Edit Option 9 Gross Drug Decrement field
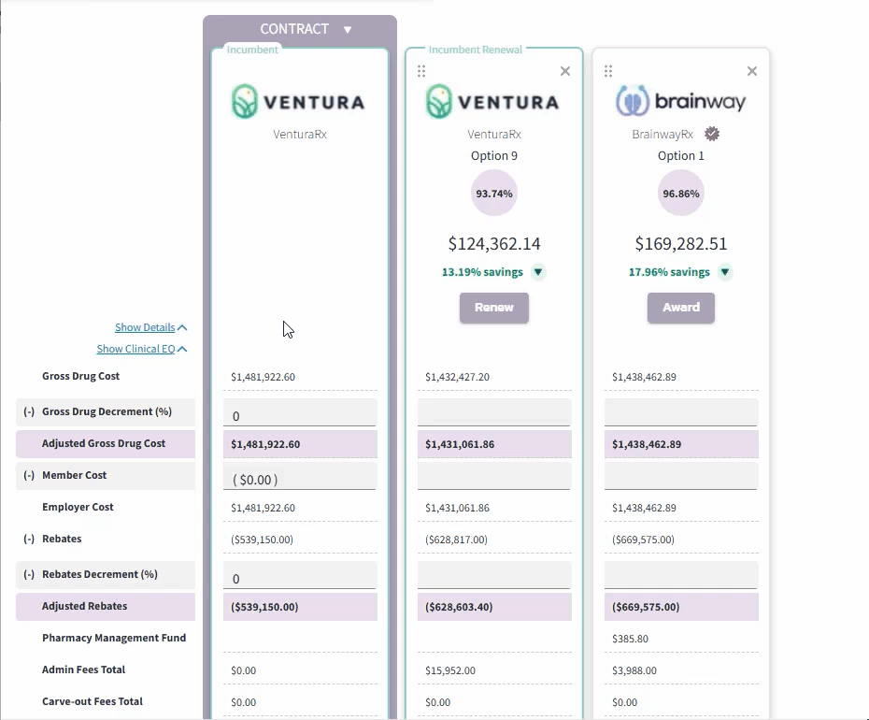This screenshot has height=720, width=869. click(x=493, y=412)
